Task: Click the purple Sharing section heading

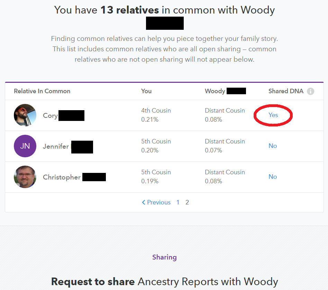Action: [x=164, y=257]
